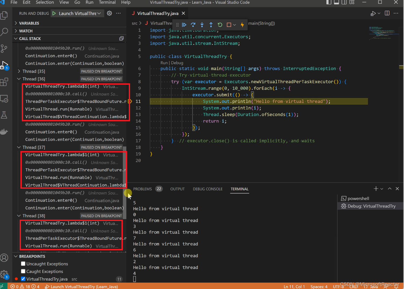Viewport: 404px width, 289px height.
Task: Open stop button dropdown arrow
Action: (234, 25)
